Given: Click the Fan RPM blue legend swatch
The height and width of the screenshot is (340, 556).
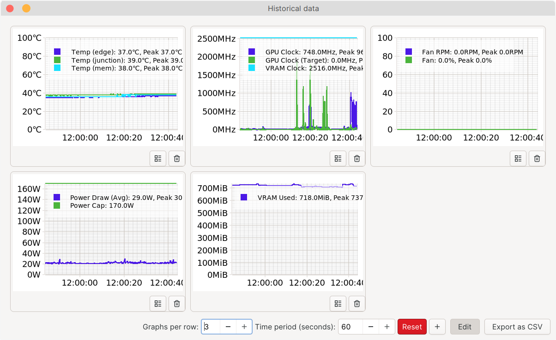Looking at the screenshot, I should [x=409, y=52].
